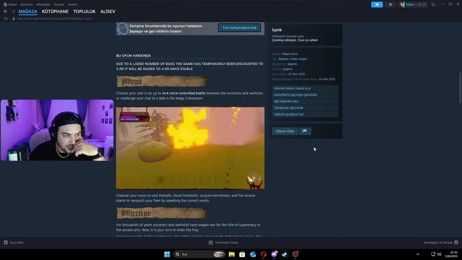Click the Objective parchment header image
The height and width of the screenshot is (260, 462).
[x=162, y=213]
